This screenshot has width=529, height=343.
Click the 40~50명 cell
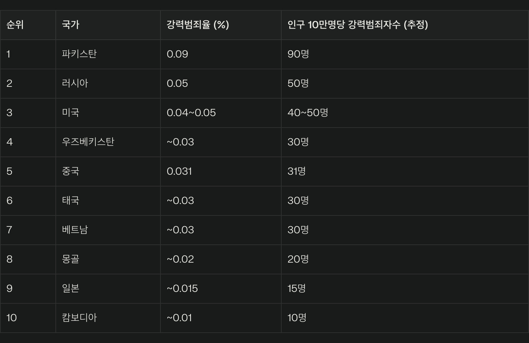pyautogui.click(x=308, y=113)
